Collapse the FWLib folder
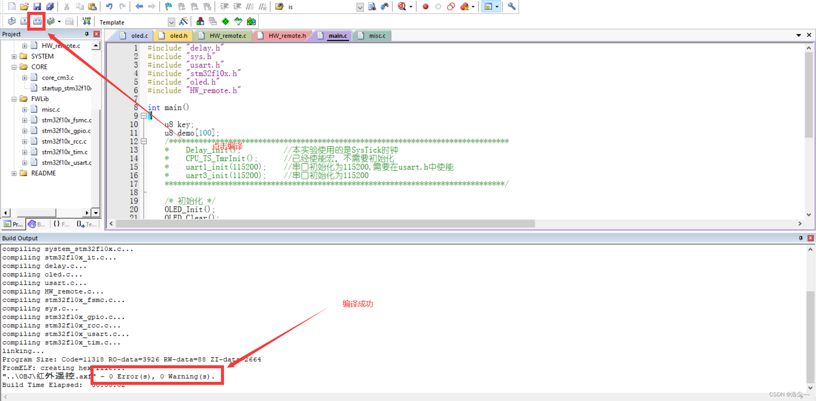Viewport: 816px width, 401px height. point(14,99)
